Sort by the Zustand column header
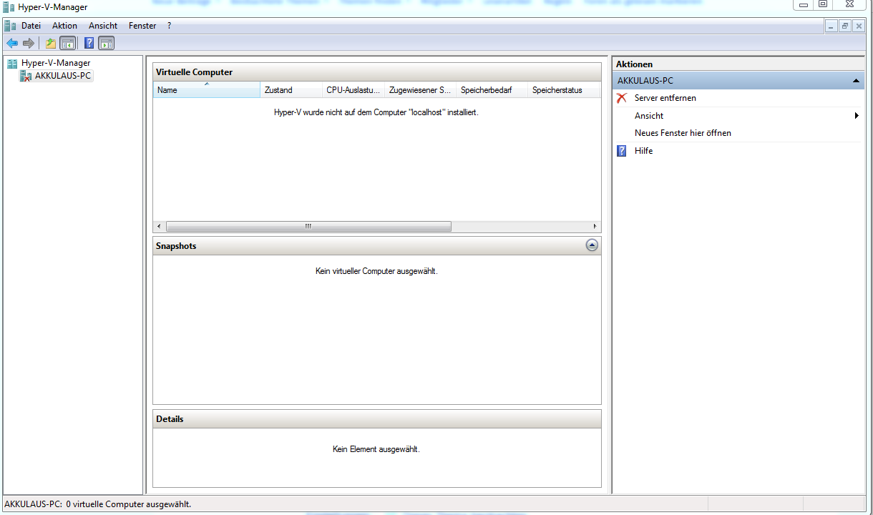 click(x=291, y=90)
